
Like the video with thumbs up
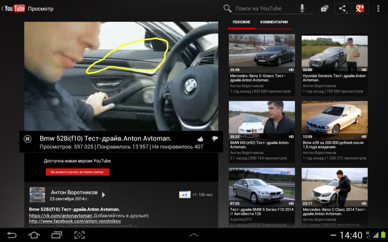pyautogui.click(x=200, y=139)
